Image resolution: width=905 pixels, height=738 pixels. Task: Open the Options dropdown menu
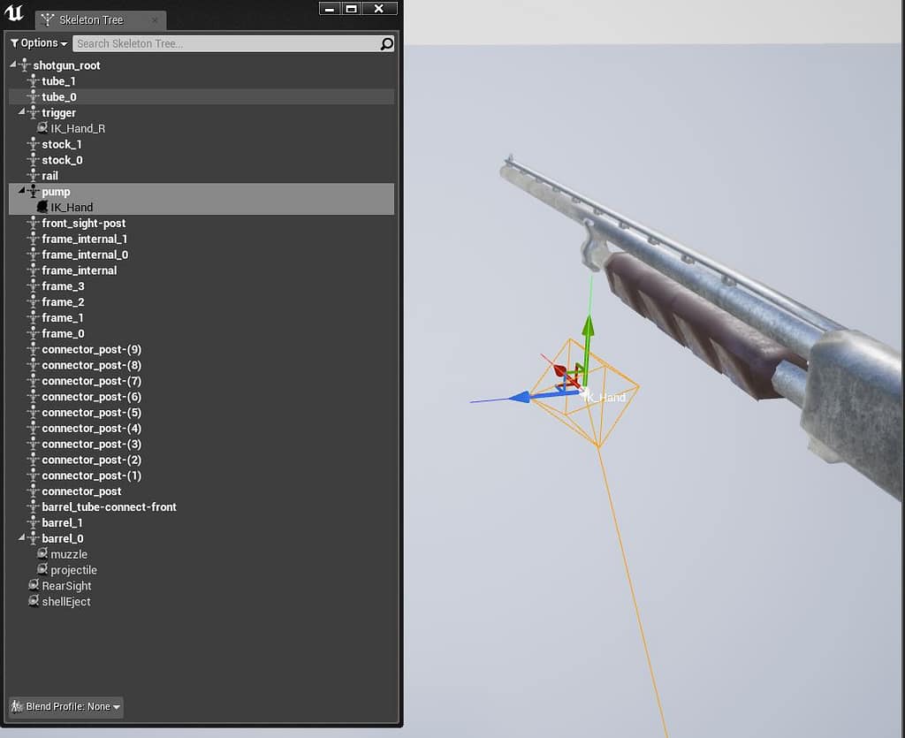pos(39,43)
